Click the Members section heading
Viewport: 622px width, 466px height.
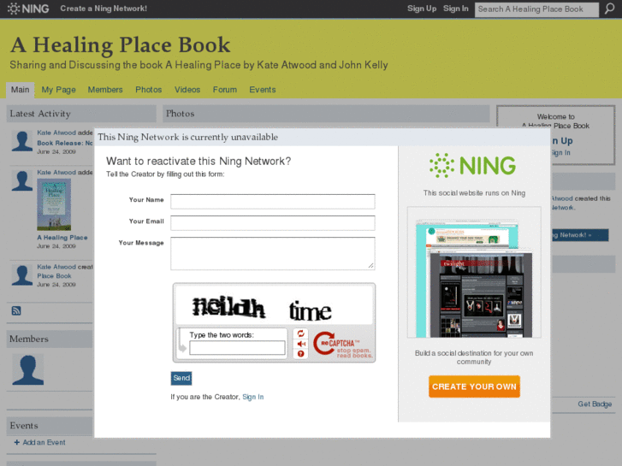point(29,339)
